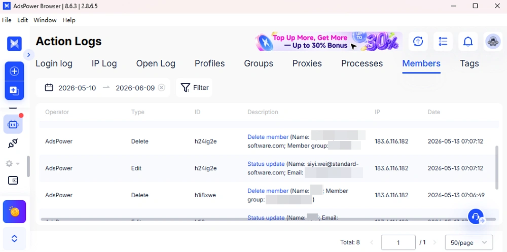The image size is (507, 252).
Task: Open the task list icon
Action: click(x=443, y=42)
